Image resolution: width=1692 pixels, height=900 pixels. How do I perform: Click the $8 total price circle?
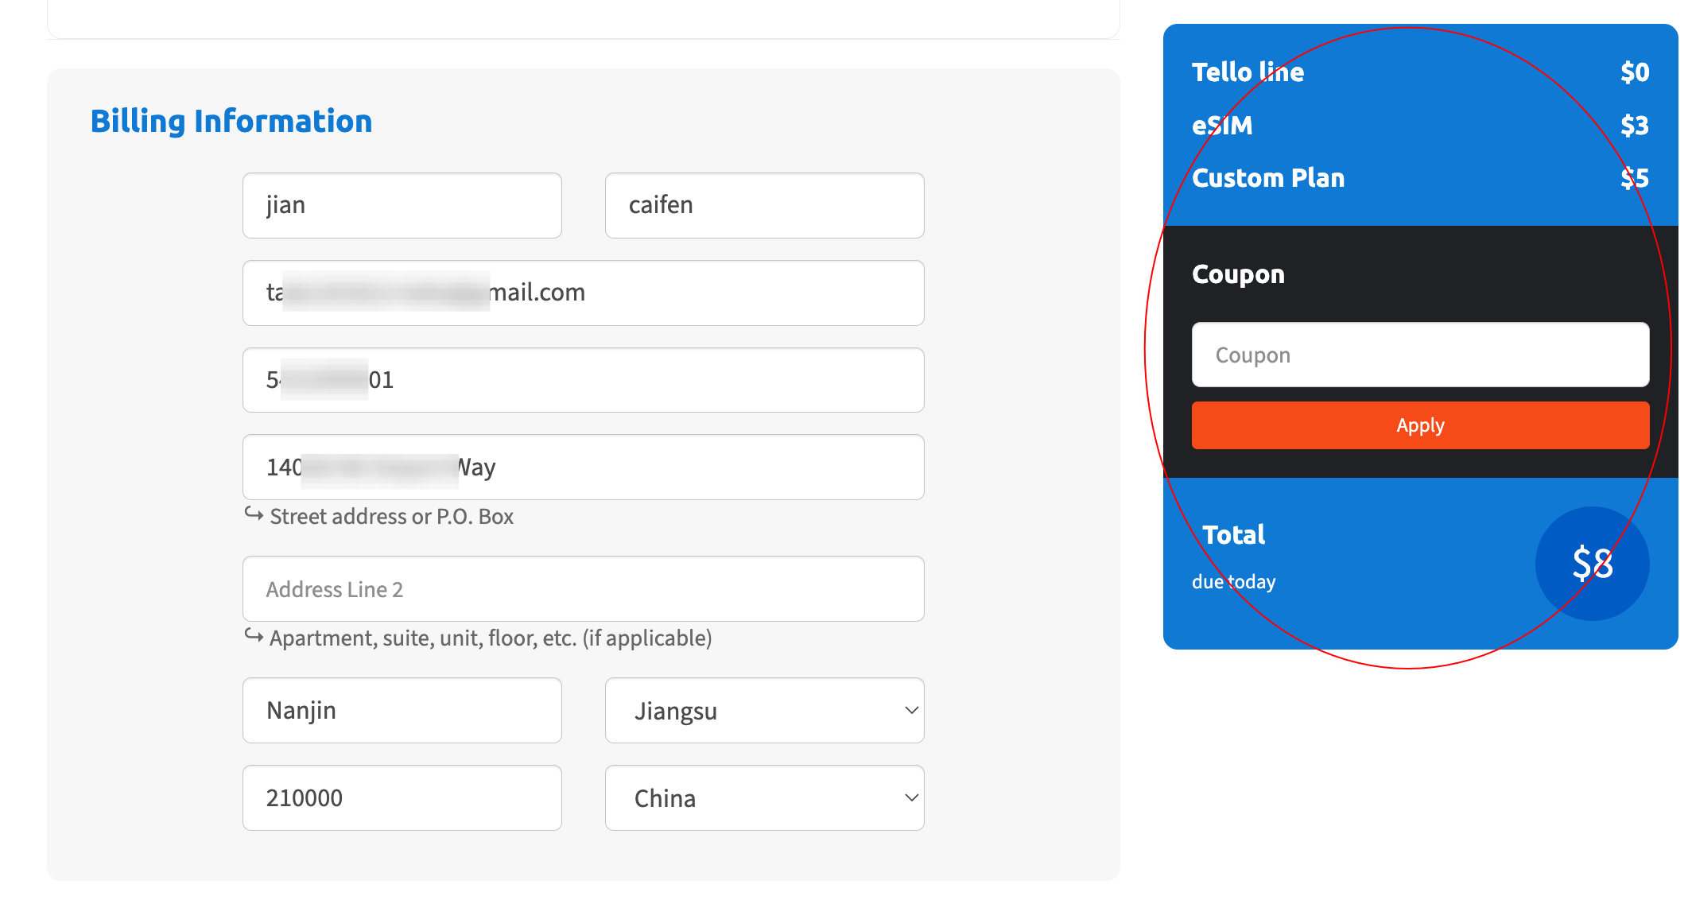(x=1593, y=563)
